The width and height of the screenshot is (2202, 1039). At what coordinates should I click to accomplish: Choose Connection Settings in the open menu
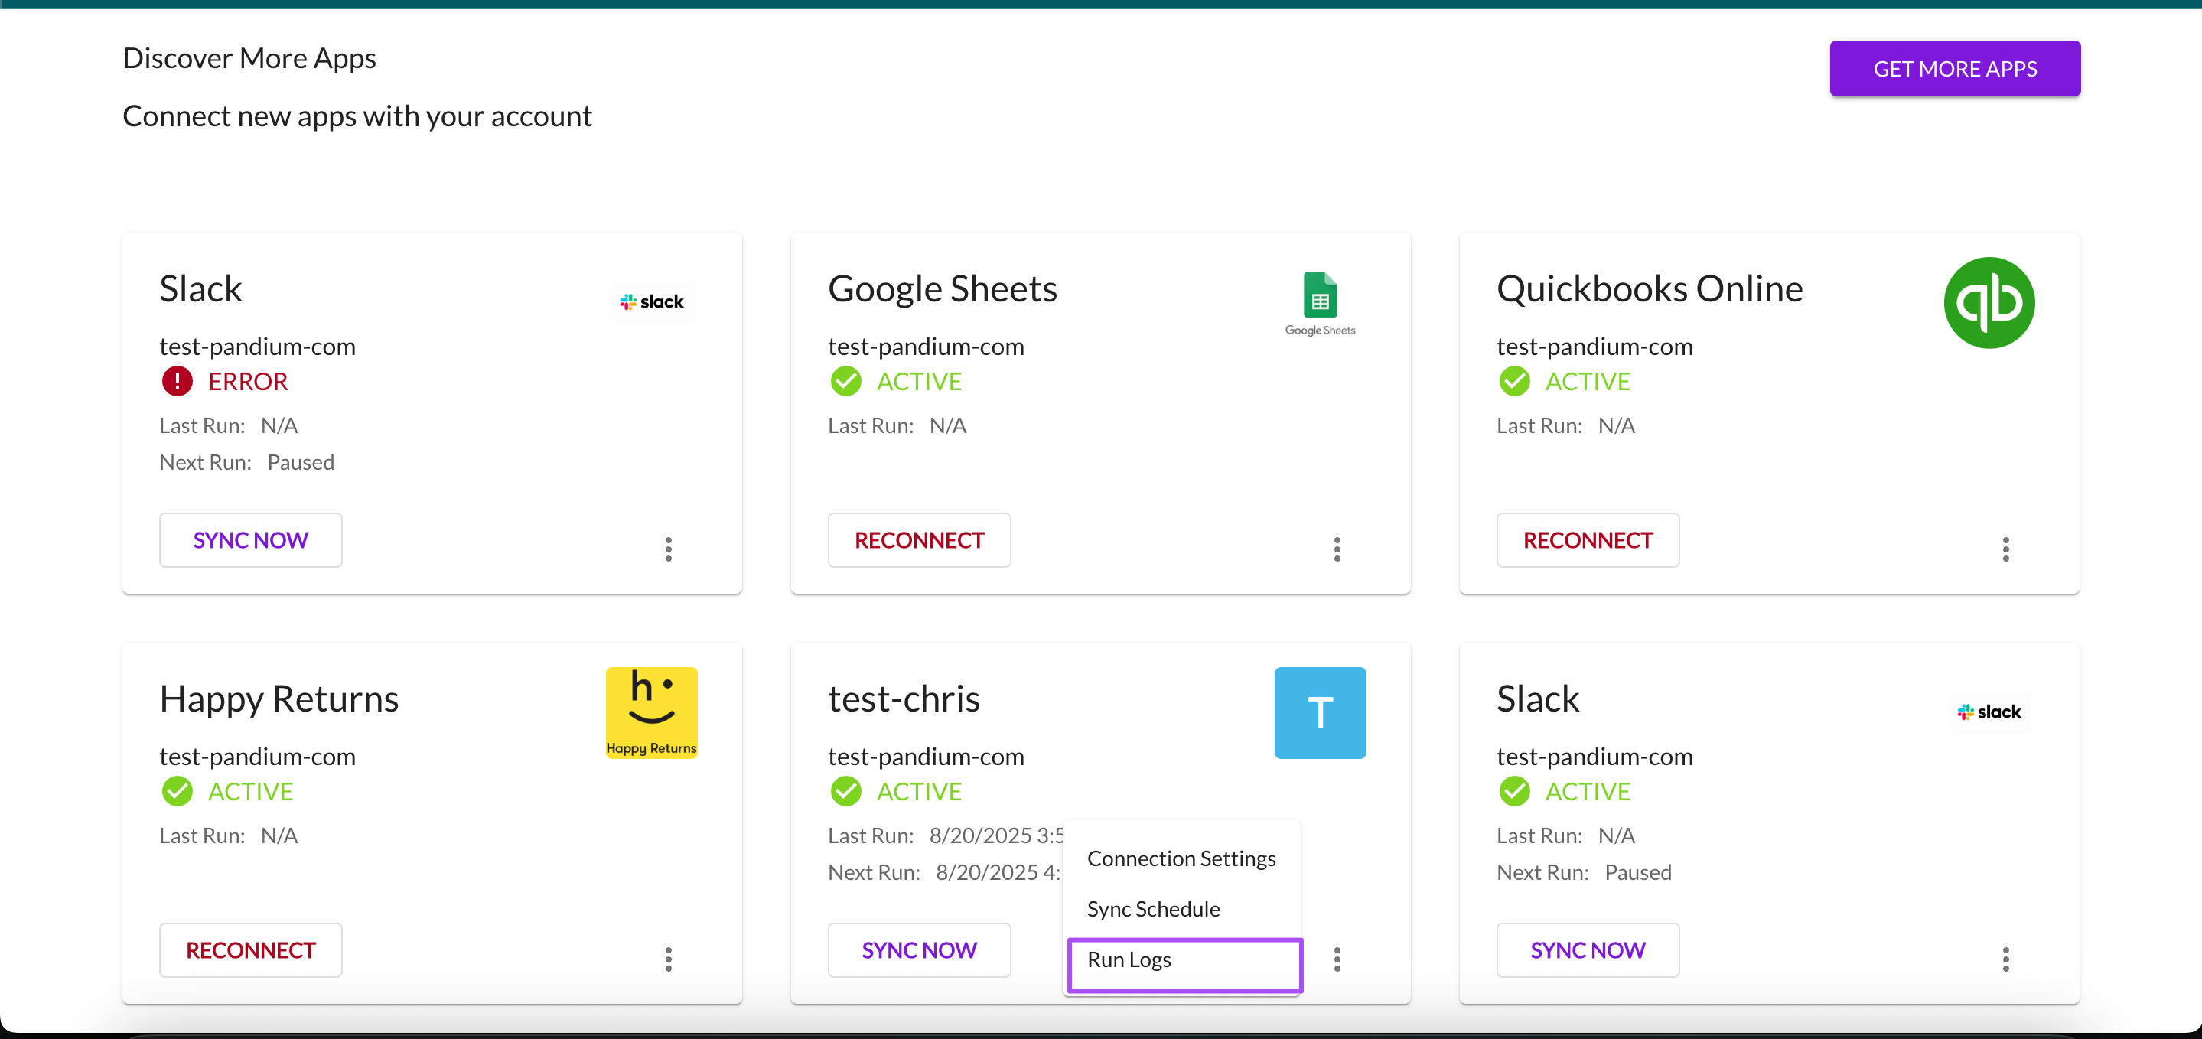1181,858
